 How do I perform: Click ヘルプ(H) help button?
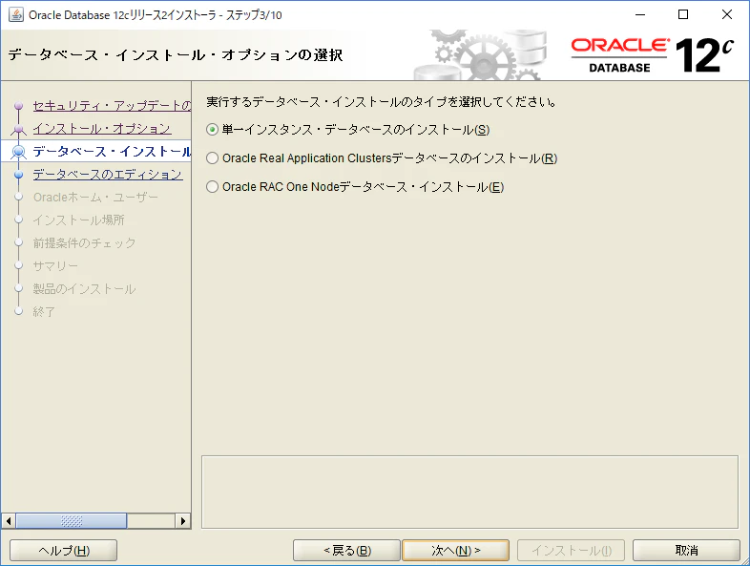[64, 550]
